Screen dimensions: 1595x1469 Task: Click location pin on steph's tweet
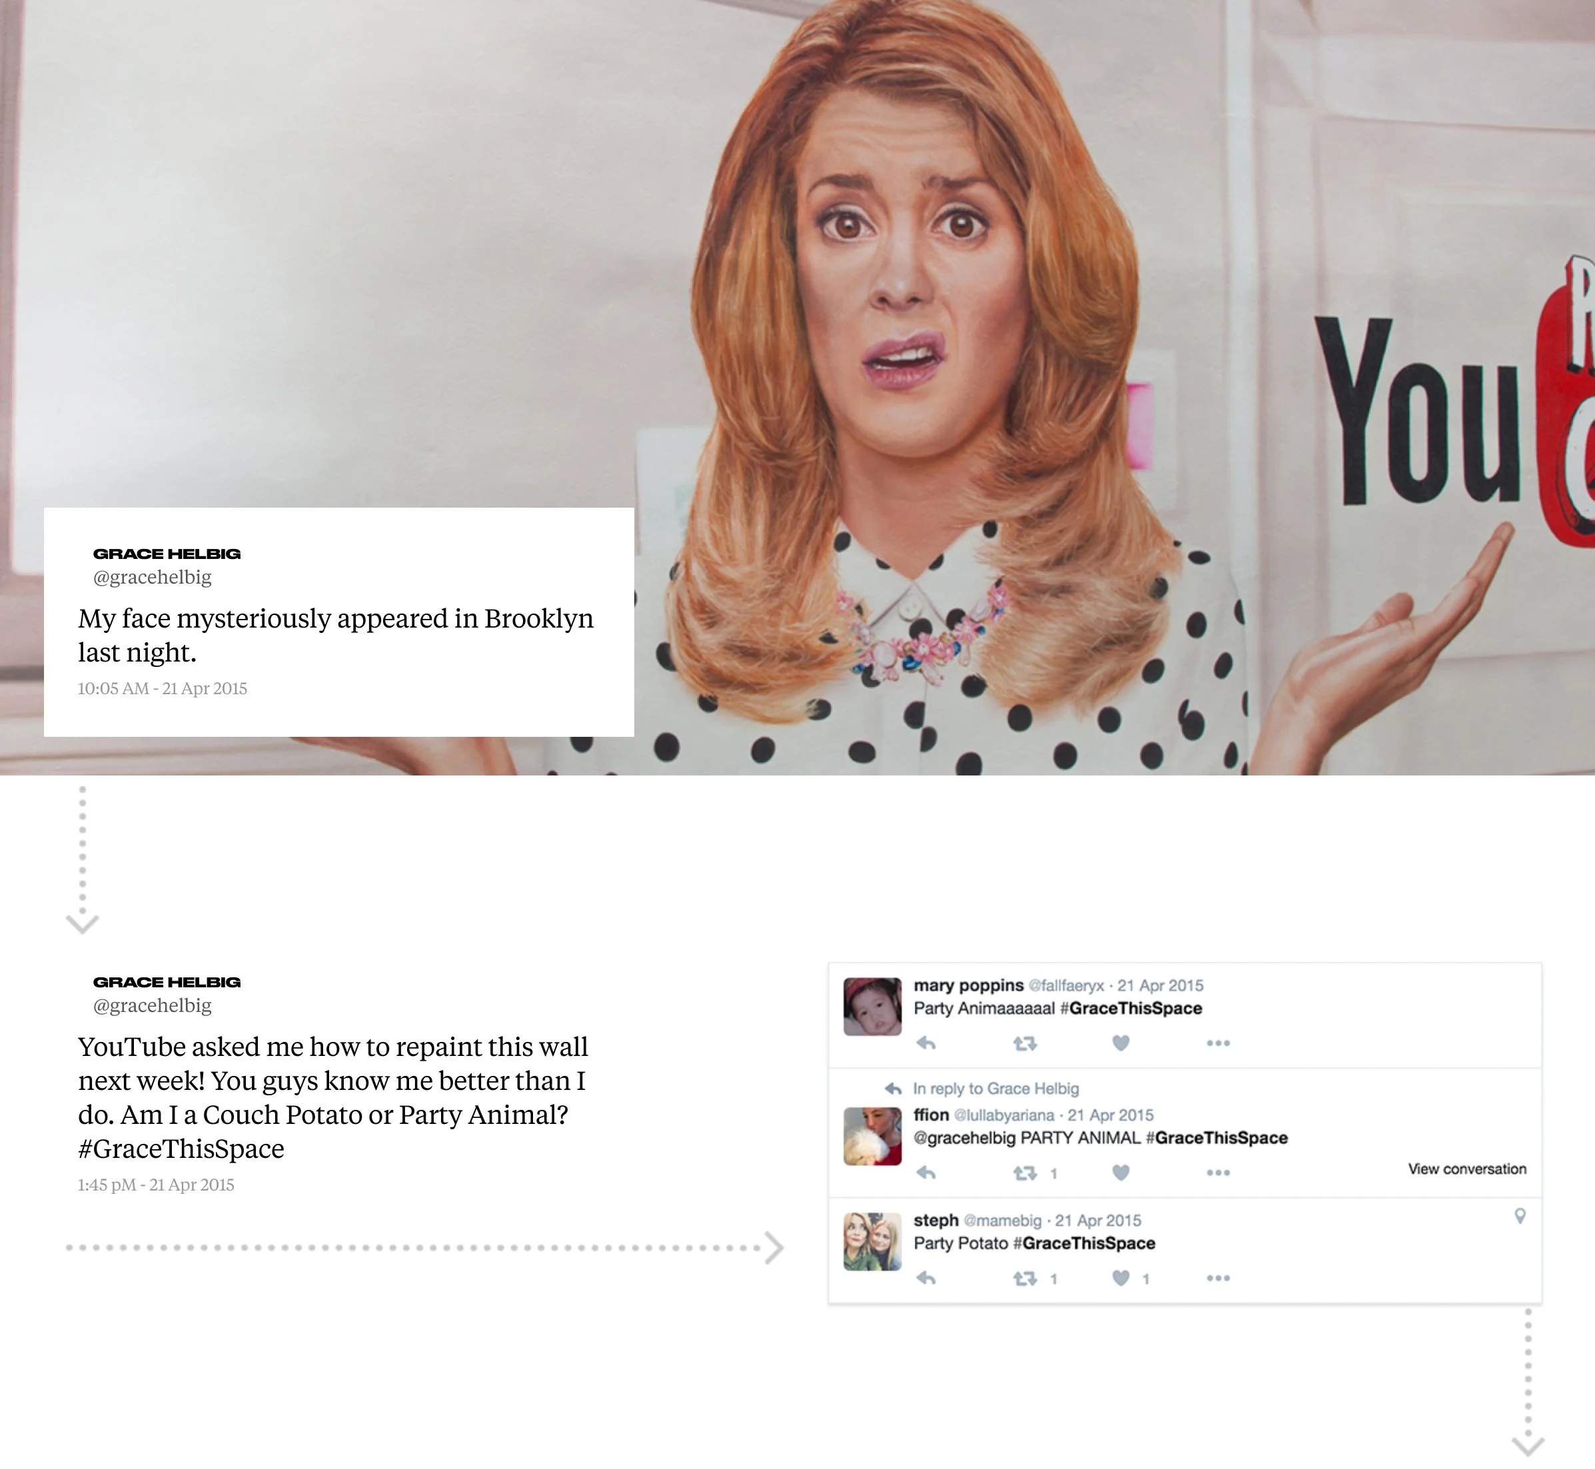1520,1217
